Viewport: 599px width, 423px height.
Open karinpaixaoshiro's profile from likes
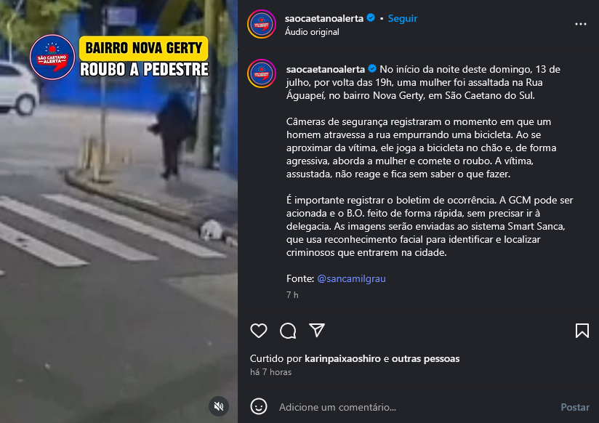tap(342, 358)
